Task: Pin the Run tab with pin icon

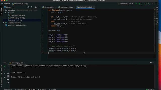Action: tap(5, 78)
